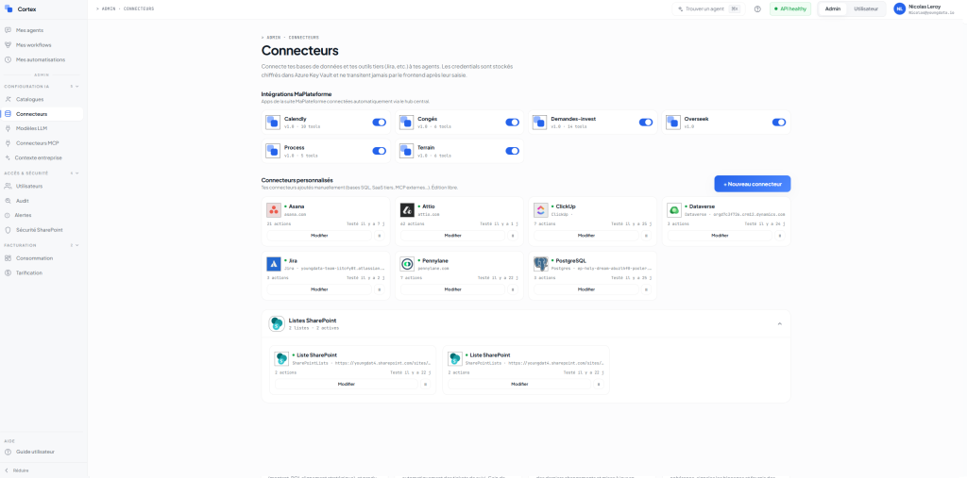Open the more-options icon on Dataverse card

point(780,236)
